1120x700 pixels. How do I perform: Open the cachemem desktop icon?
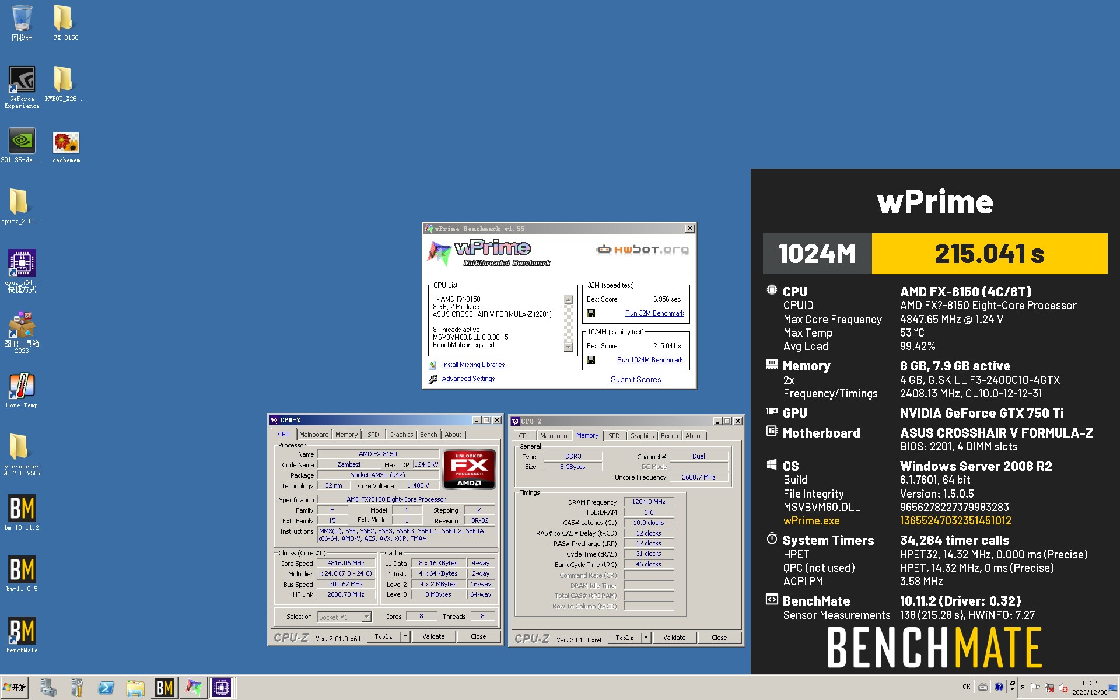(66, 147)
